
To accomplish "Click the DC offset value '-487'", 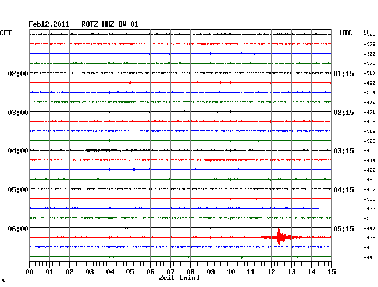I will [369, 190].
